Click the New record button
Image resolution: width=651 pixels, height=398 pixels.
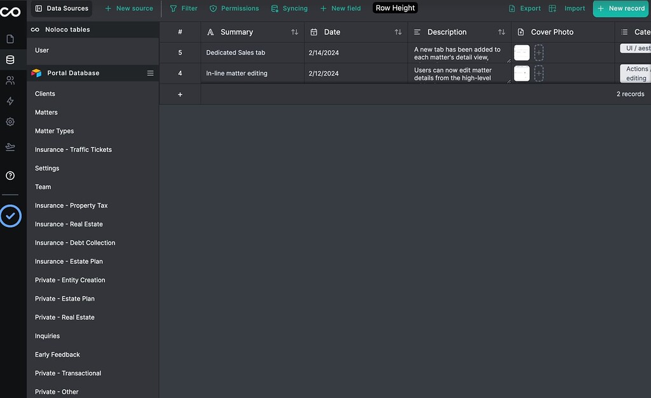coord(620,8)
